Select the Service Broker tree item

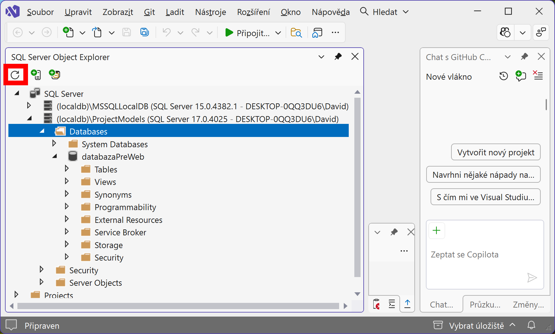pos(120,233)
